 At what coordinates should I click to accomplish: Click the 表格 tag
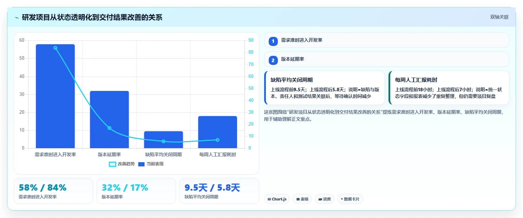click(x=302, y=199)
